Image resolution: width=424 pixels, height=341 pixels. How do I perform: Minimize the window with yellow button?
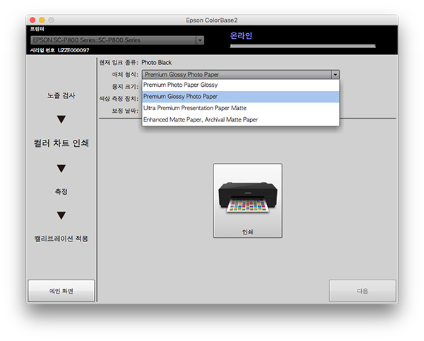pos(42,19)
